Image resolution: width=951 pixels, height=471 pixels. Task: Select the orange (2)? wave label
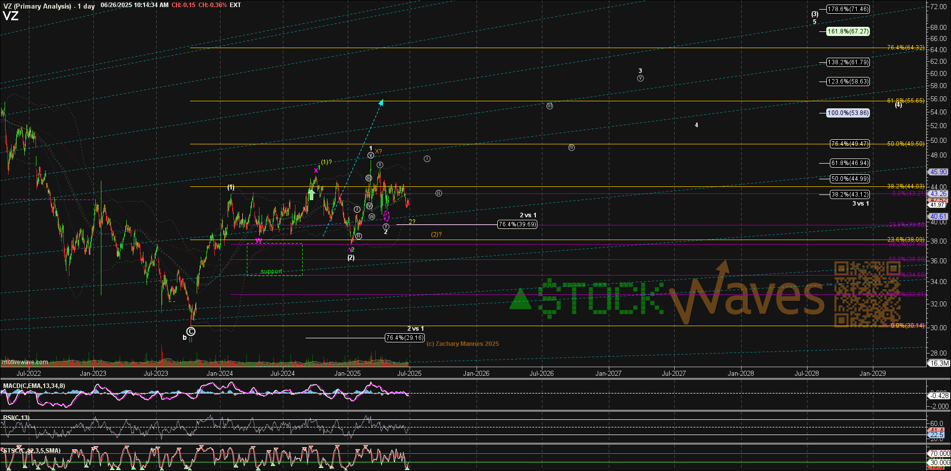pyautogui.click(x=436, y=234)
